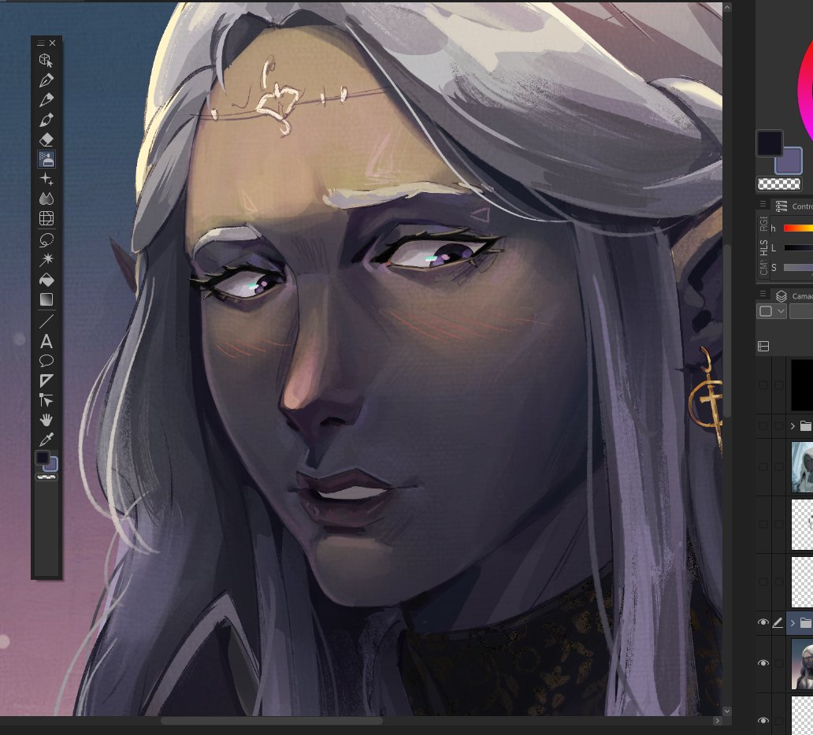Select the Gradient tool
813x735 pixels.
click(x=46, y=299)
